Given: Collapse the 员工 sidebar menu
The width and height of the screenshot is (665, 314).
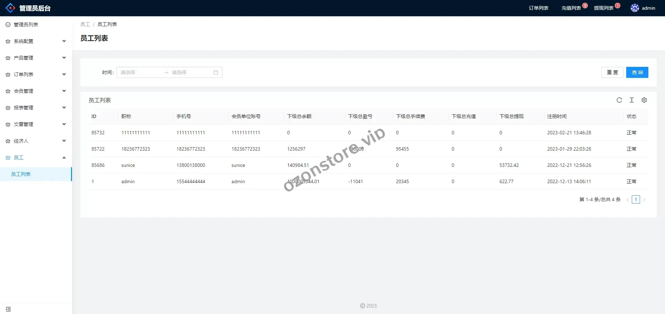Looking at the screenshot, I should point(36,158).
